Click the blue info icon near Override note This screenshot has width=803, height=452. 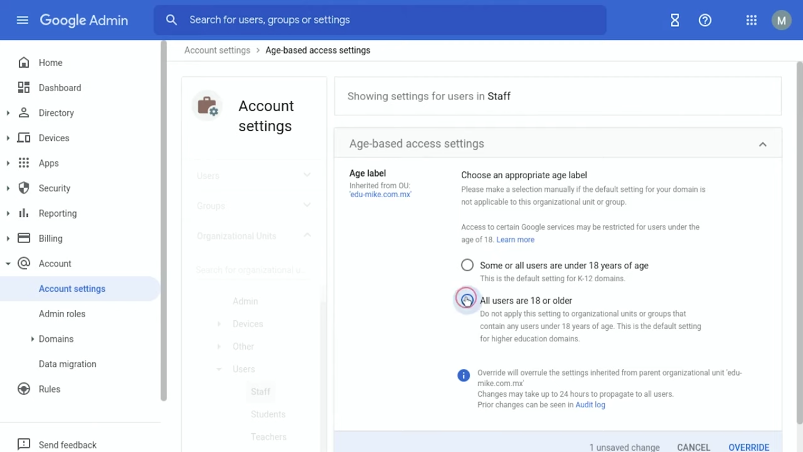(464, 375)
